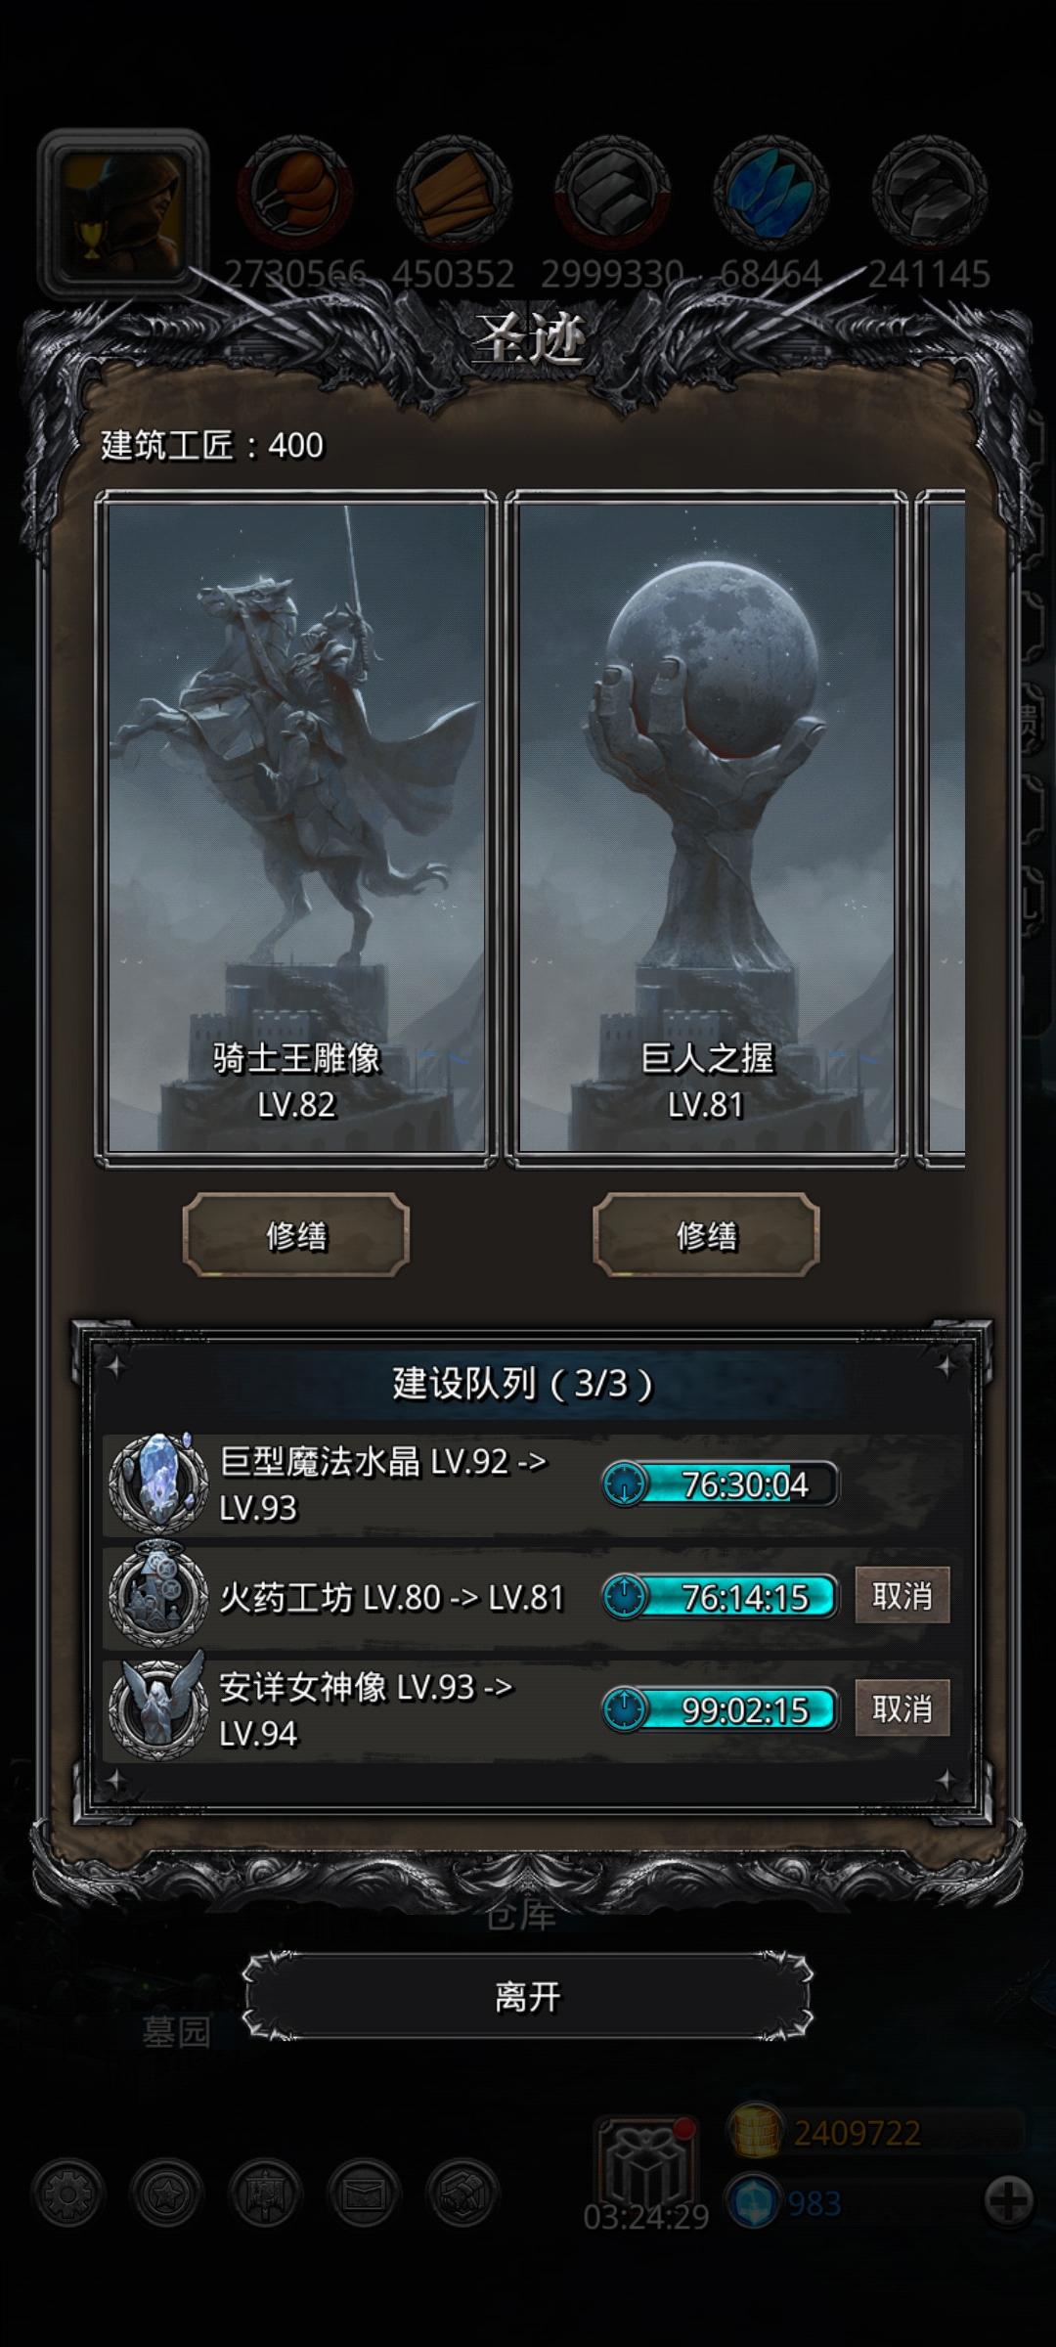Select the 巨人之握 LV.81 card
The image size is (1056, 2347).
click(706, 829)
